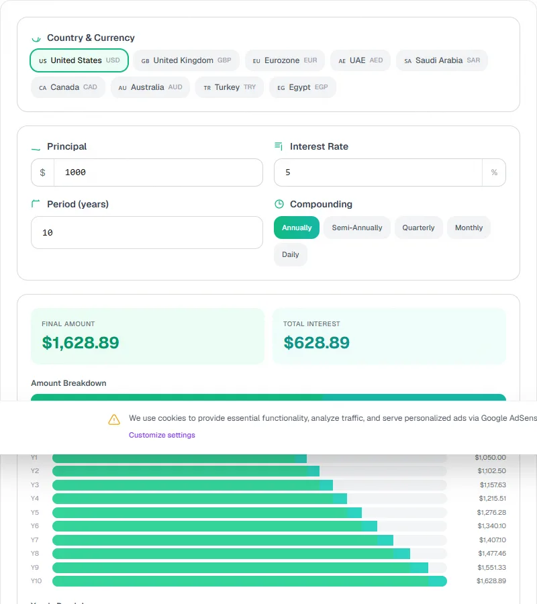The image size is (537, 604).
Task: Click the Y10 growth bar
Action: point(250,581)
